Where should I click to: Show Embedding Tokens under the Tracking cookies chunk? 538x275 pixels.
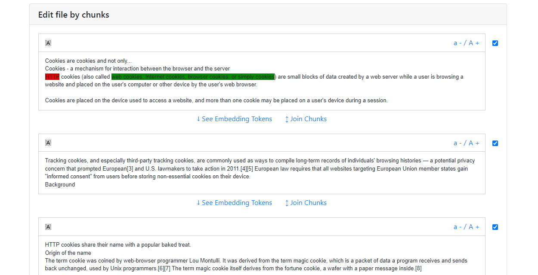pyautogui.click(x=234, y=203)
